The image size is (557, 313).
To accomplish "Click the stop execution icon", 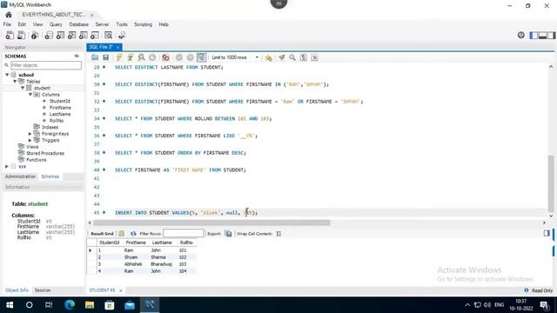I will [x=152, y=57].
